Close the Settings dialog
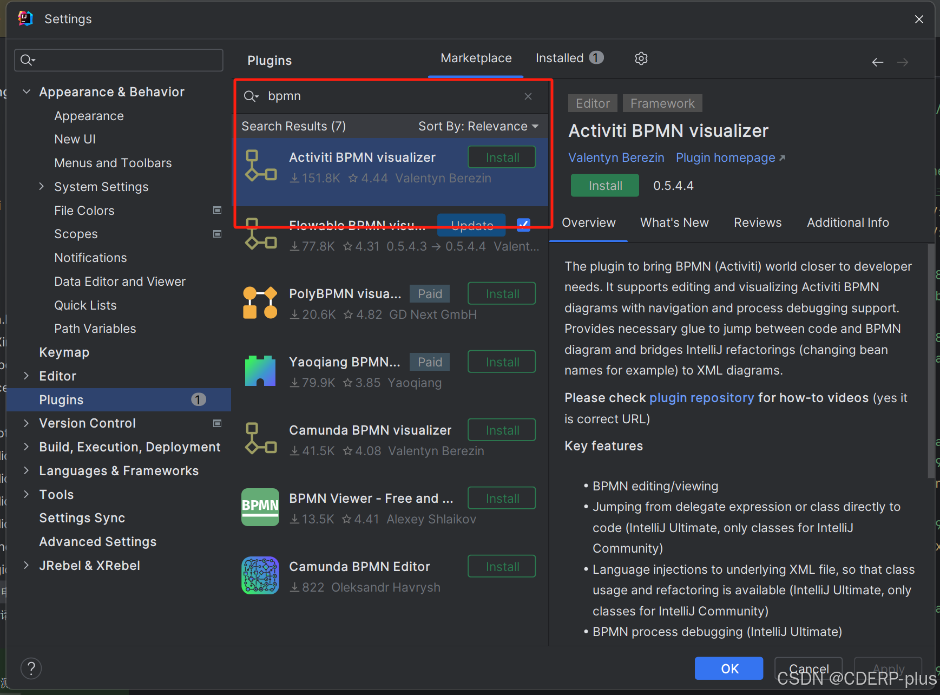Screen dimensions: 940x695 pyautogui.click(x=919, y=19)
